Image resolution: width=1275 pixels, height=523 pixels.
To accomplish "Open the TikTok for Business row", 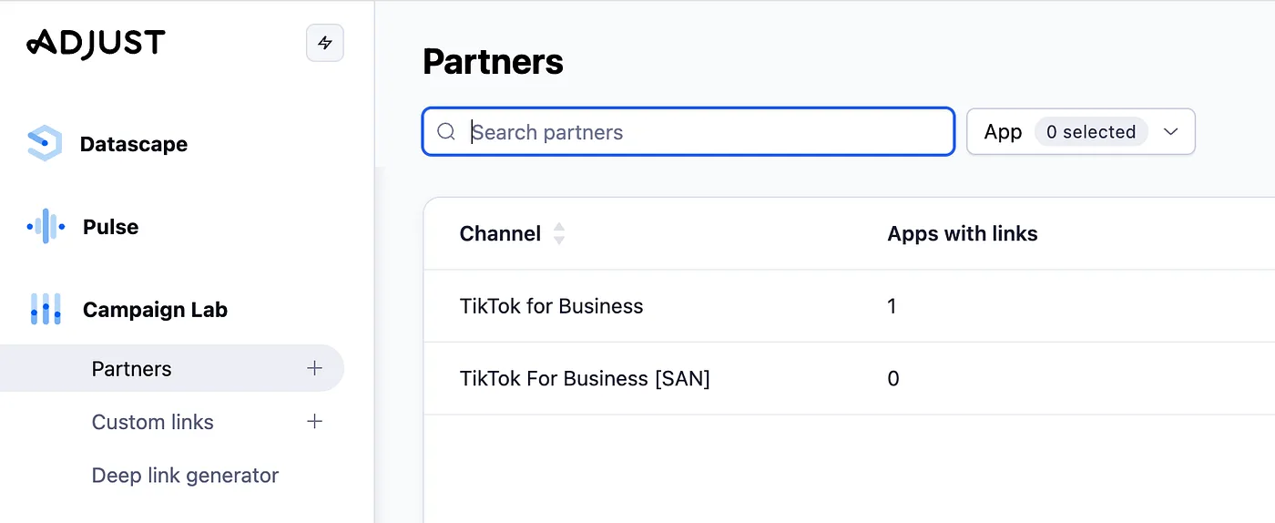I will point(849,306).
